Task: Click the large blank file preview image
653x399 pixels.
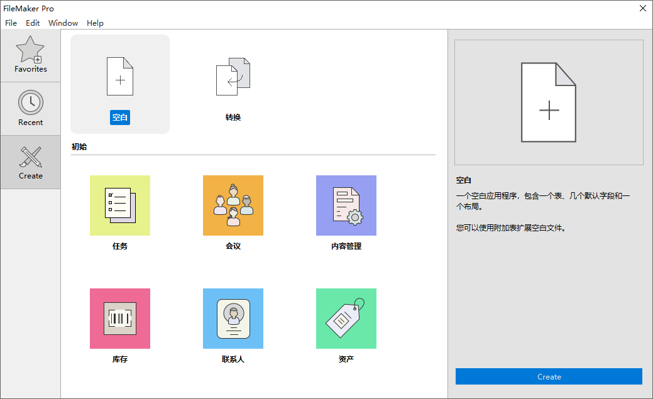Action: pos(549,102)
